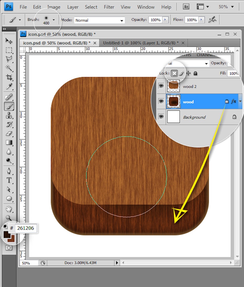Screen dimensions: 244x287
Task: Select the Crop tool
Action: pos(9,77)
